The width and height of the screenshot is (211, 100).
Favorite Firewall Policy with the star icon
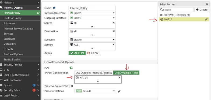[x=38, y=13]
